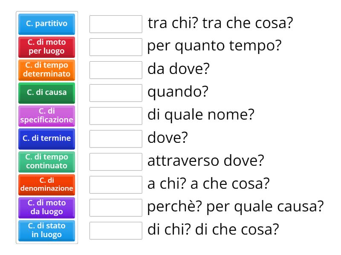The width and height of the screenshot is (341, 255).
Task: Click the answer box next to 'quando?'
Action: point(116,92)
